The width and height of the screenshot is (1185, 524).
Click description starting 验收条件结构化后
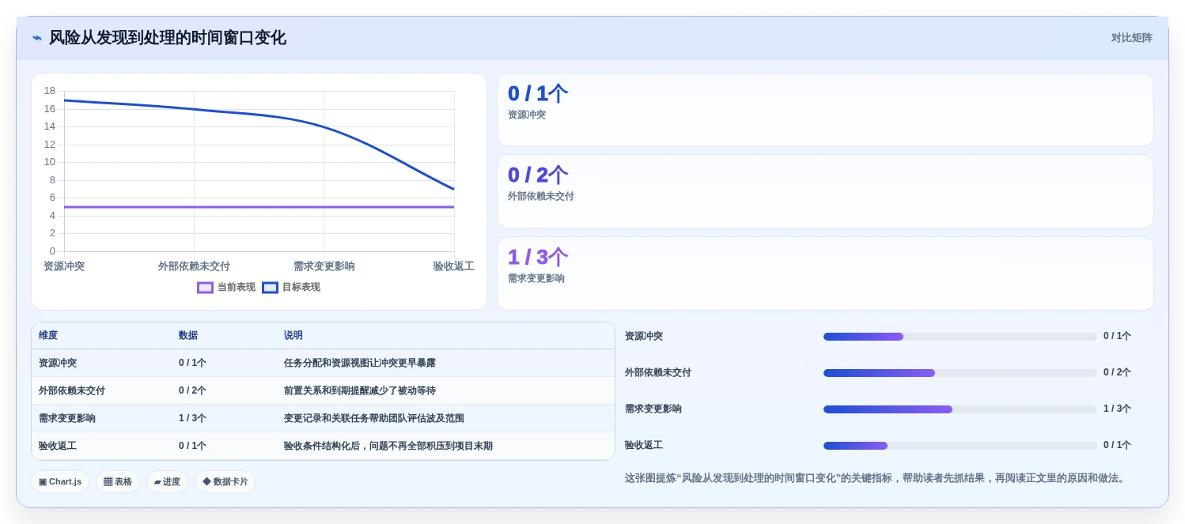[x=388, y=447]
